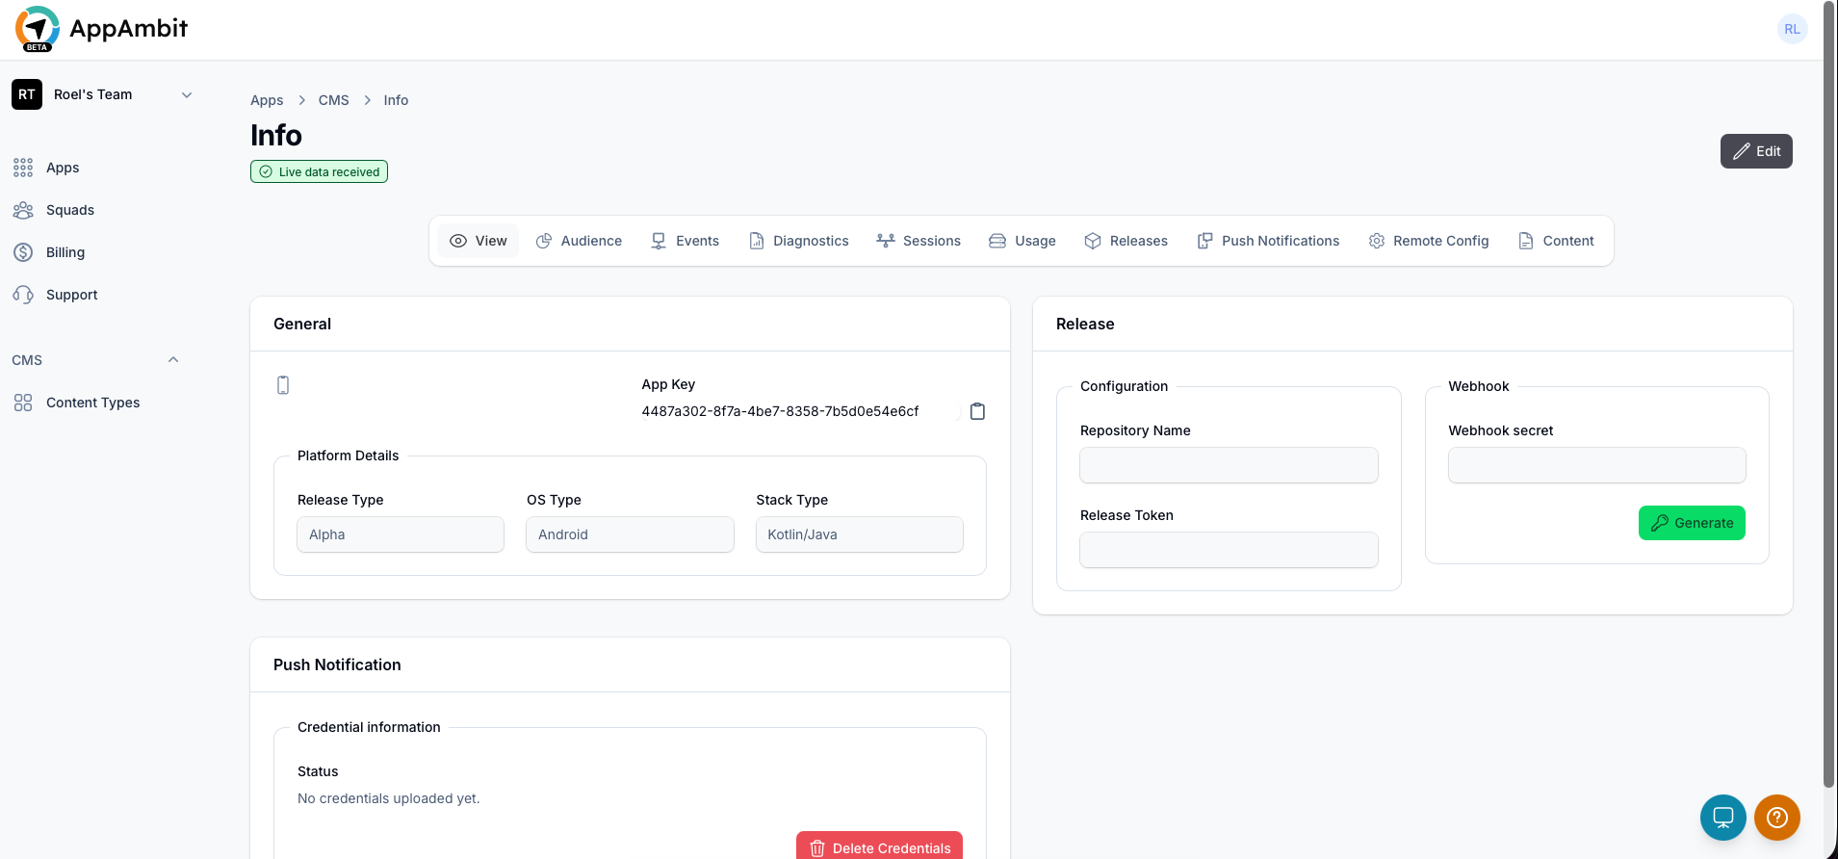Image resolution: width=1838 pixels, height=859 pixels.
Task: Click the Billing dollar icon in sidebar
Action: (23, 252)
